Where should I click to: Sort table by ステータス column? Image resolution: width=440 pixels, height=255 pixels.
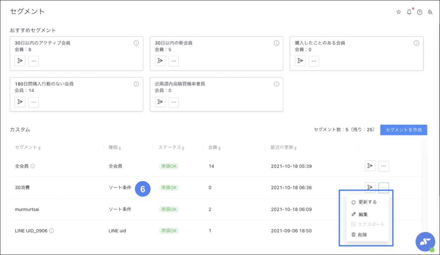[x=172, y=148]
